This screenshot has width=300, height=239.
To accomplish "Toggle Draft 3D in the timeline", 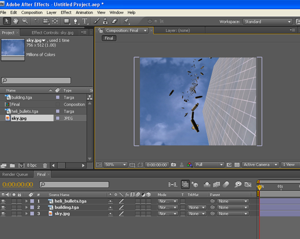I will tap(195, 184).
